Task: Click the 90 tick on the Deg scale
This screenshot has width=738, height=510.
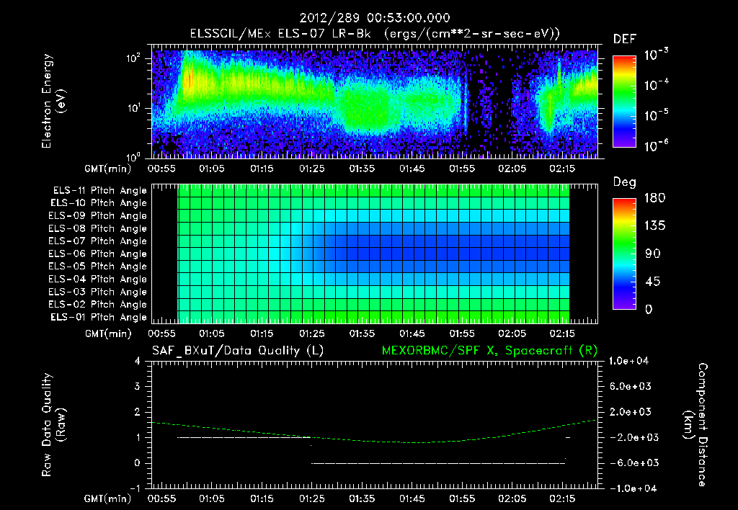Action: pyautogui.click(x=653, y=254)
